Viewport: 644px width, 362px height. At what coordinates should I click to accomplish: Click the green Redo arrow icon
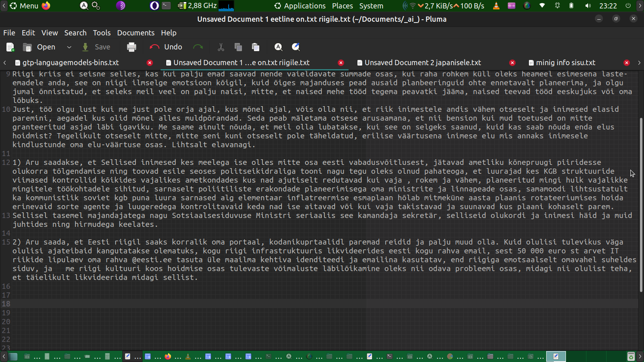click(198, 47)
